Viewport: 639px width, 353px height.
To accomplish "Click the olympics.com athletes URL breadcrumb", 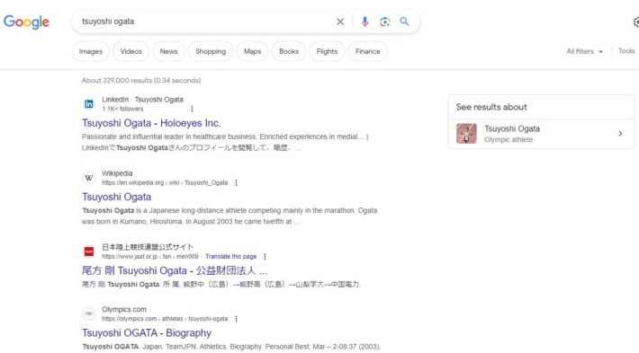I will pyautogui.click(x=165, y=319).
